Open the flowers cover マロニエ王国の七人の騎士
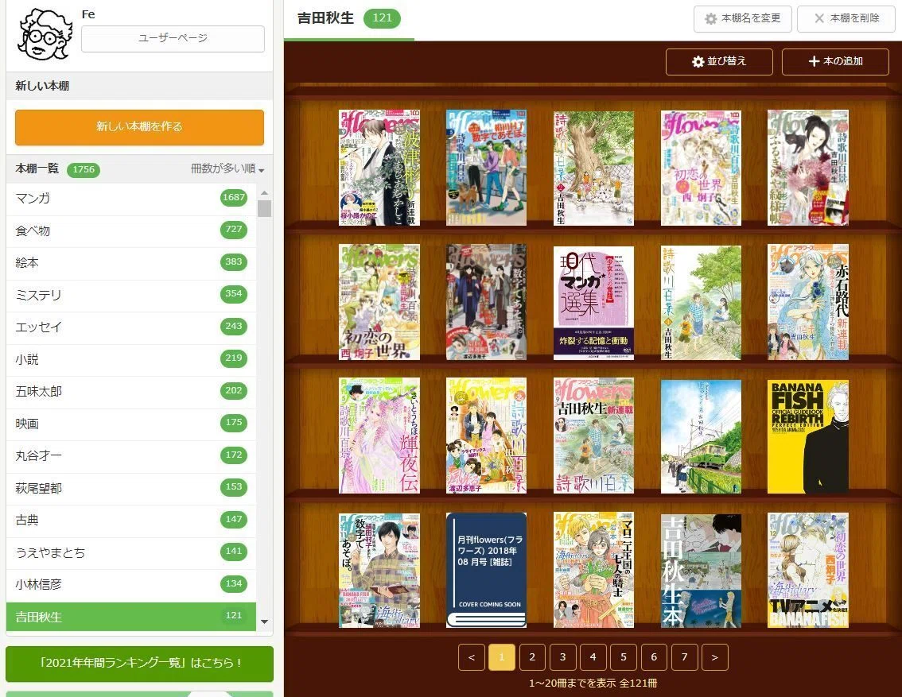 pos(593,571)
